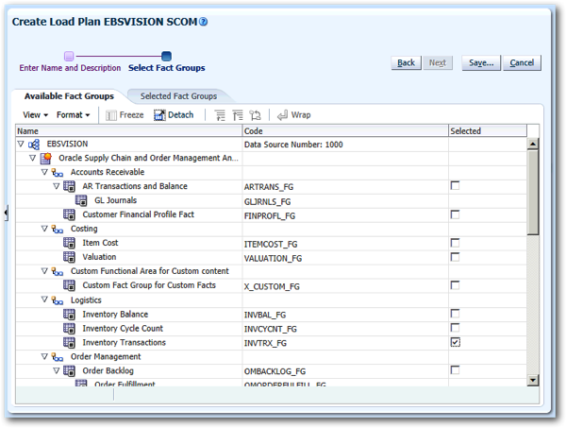The width and height of the screenshot is (566, 428).
Task: Collapse AR Transactions and Balance node
Action: pos(57,186)
